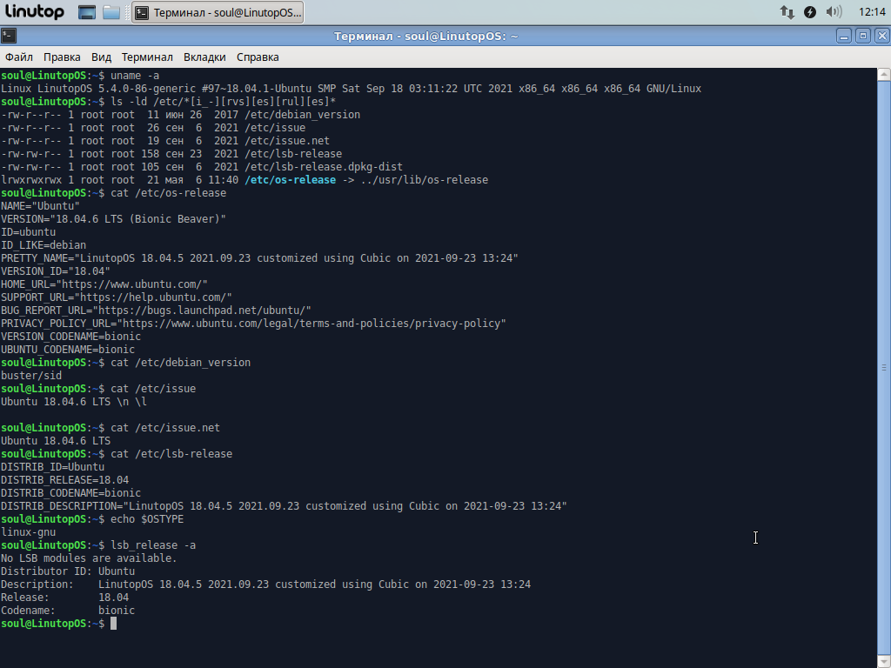891x668 pixels.
Task: Click the '5.4.0-86-generic' kernel version text
Action: tap(147, 89)
